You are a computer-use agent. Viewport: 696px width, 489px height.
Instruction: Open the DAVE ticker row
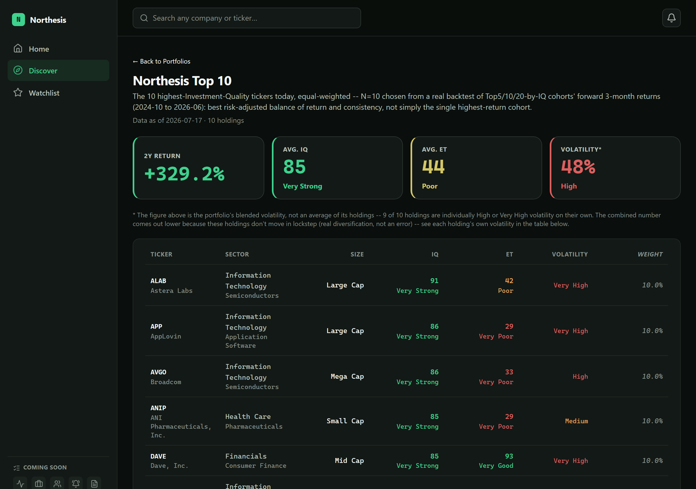pos(406,460)
